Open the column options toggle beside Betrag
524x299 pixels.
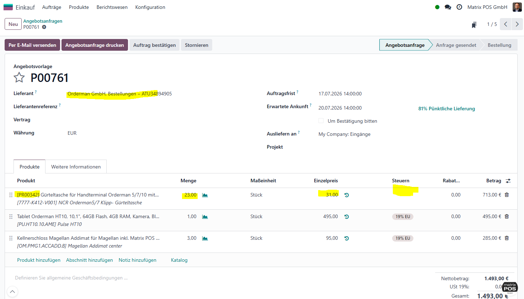click(x=508, y=181)
